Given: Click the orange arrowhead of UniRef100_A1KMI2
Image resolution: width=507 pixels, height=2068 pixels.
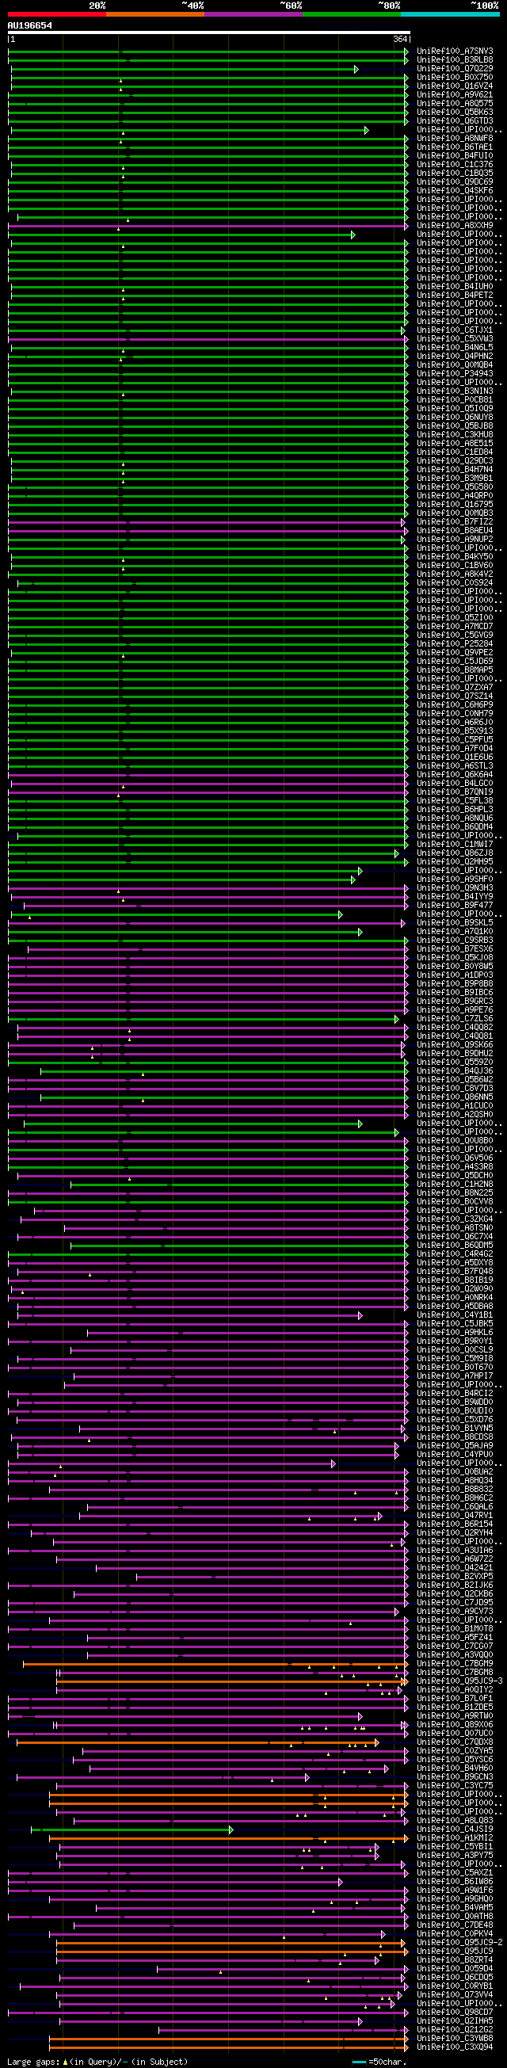Looking at the screenshot, I should 406,1838.
